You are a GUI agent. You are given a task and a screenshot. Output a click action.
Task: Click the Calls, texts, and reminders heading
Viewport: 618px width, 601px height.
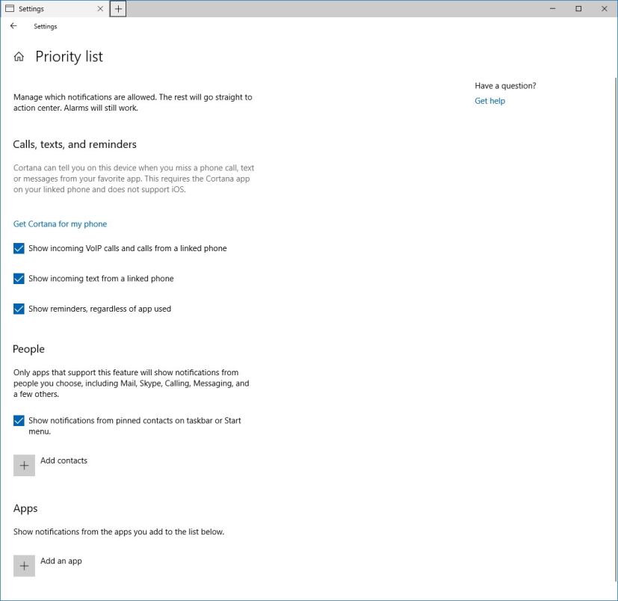75,144
